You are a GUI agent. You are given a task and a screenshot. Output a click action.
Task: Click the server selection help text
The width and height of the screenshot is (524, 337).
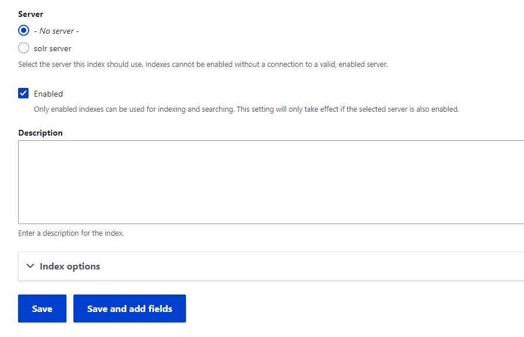coord(203,64)
